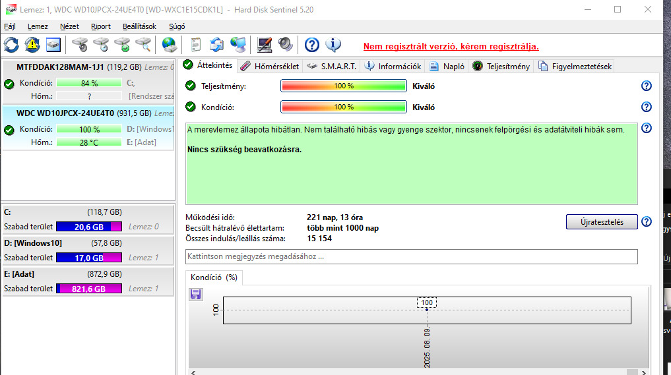Select the E: [Adat] partition entry
The image size is (671, 375).
pyautogui.click(x=88, y=281)
